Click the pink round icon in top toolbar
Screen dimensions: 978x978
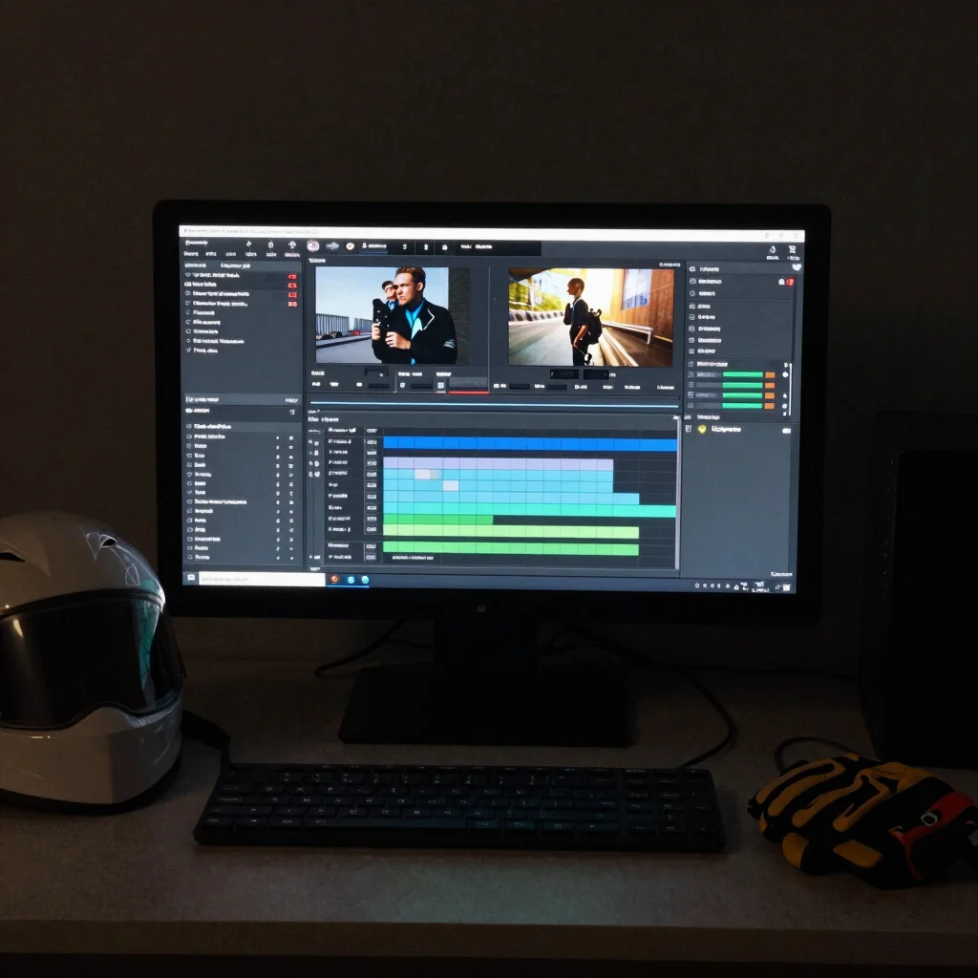point(313,246)
